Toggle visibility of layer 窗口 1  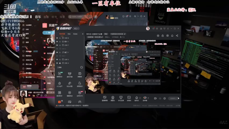pyautogui.click(x=57, y=52)
